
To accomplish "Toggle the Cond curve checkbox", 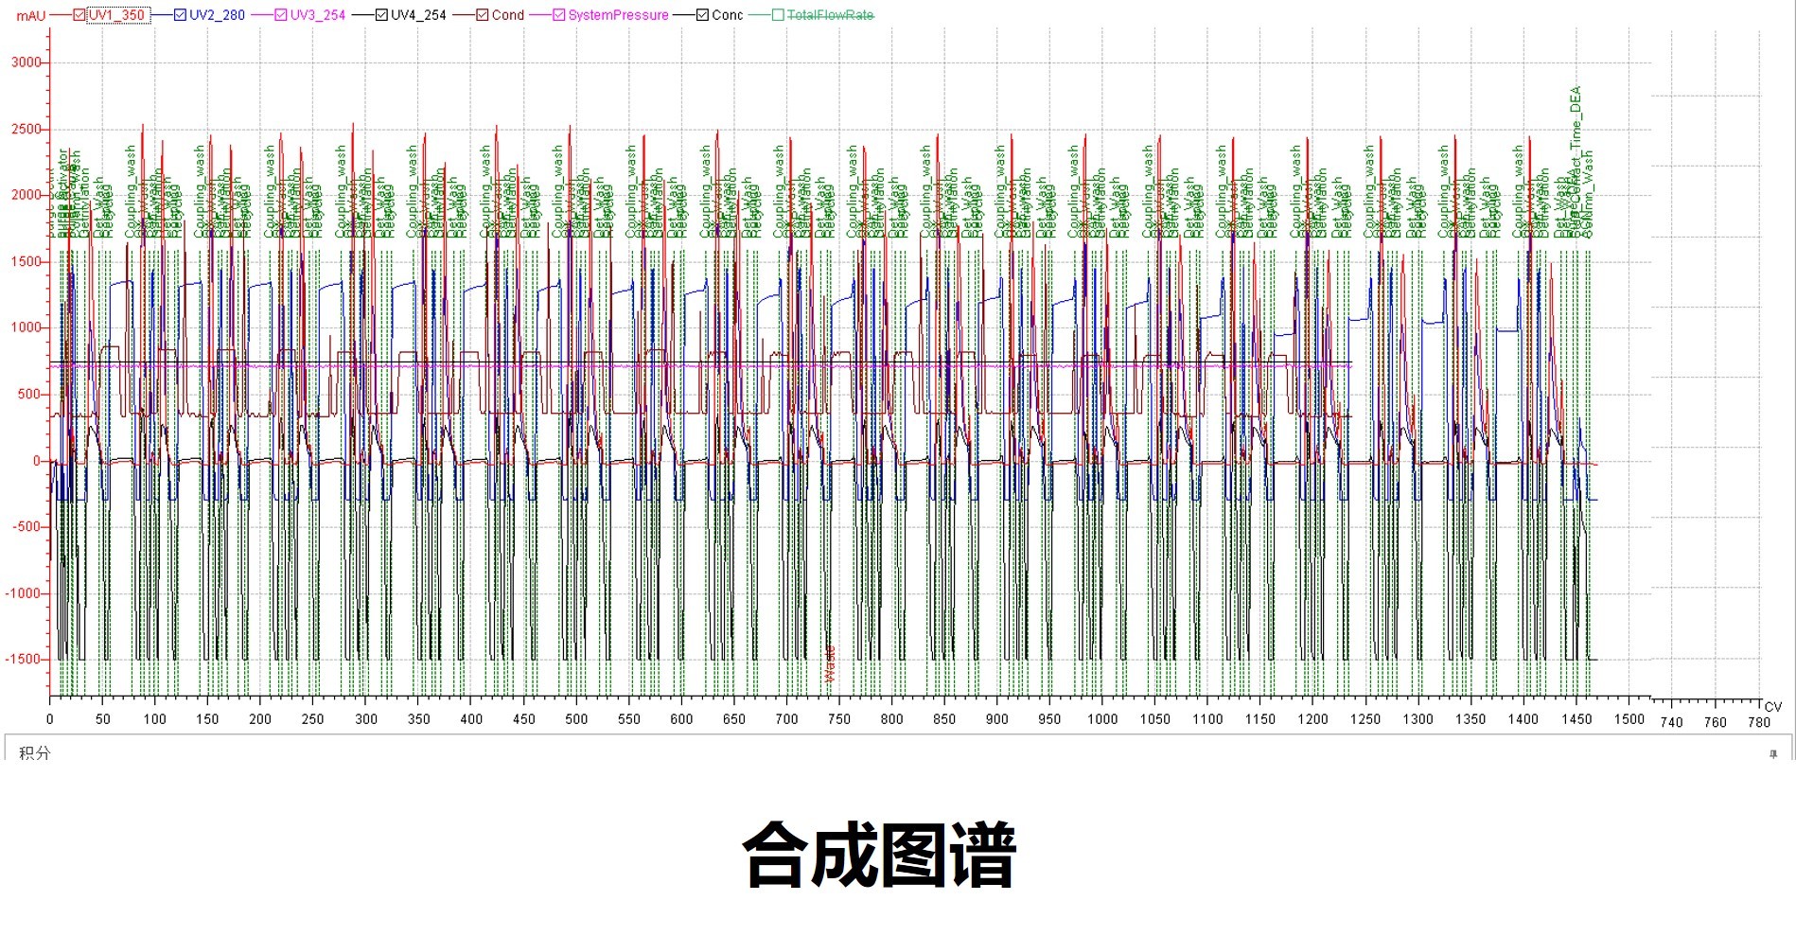I will coord(483,15).
